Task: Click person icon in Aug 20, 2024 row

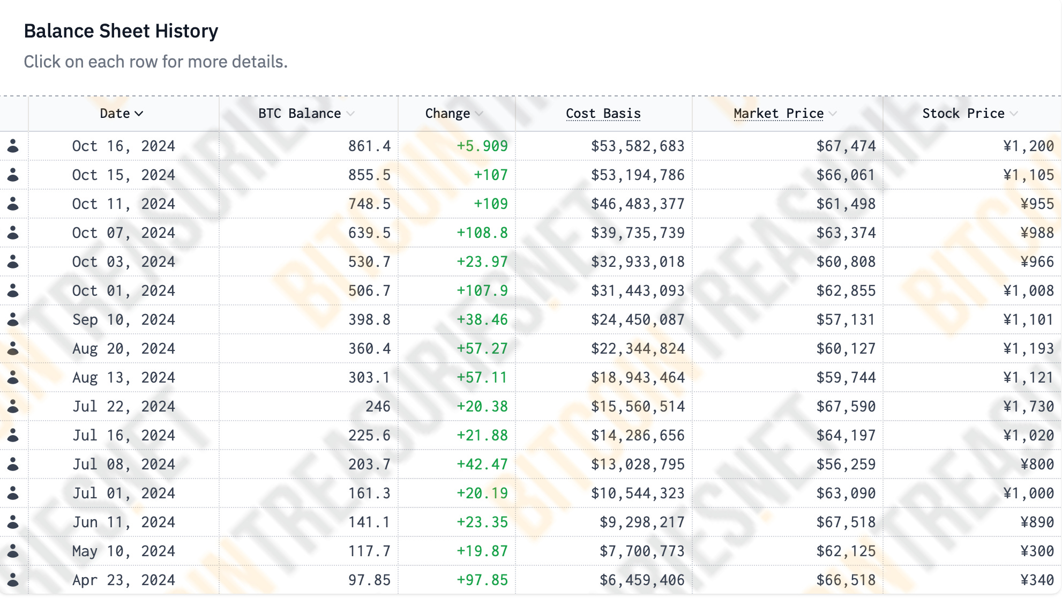Action: coord(13,348)
